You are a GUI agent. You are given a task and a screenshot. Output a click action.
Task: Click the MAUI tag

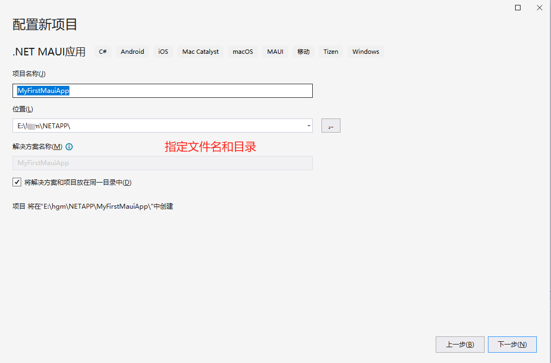click(x=275, y=52)
